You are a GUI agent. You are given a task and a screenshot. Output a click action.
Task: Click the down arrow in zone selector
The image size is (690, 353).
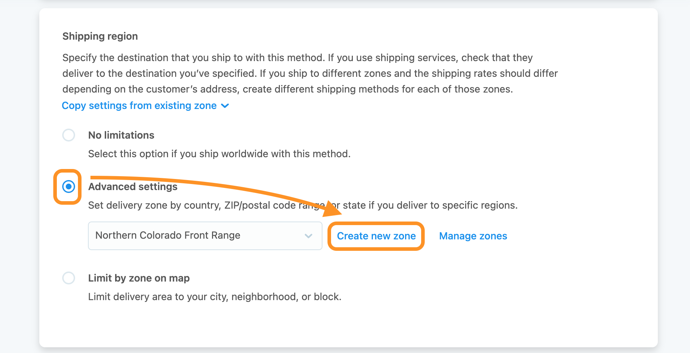tap(309, 236)
